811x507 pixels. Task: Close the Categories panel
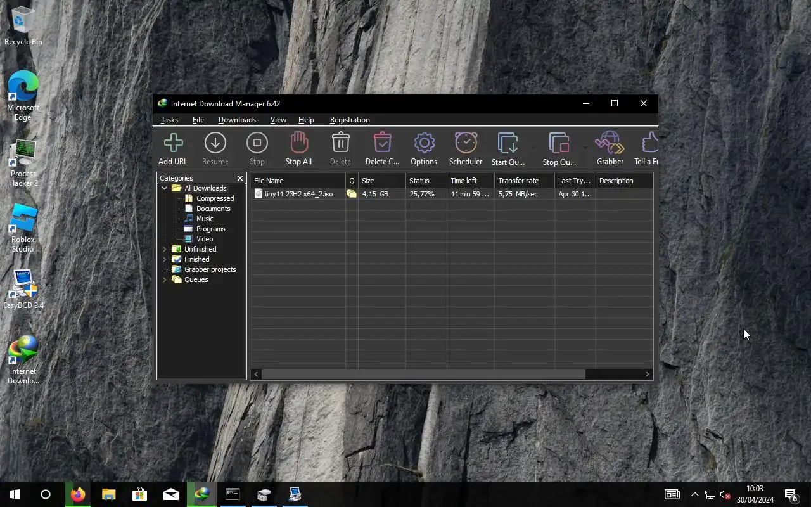[x=240, y=179]
